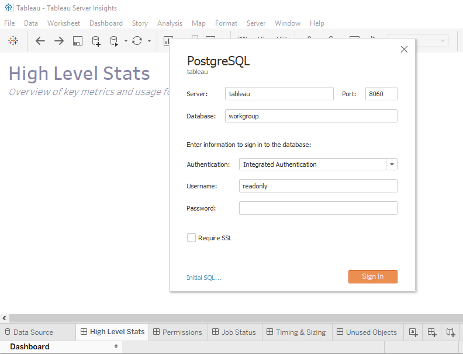Open the Initial SQL link
463x354 pixels.
tap(204, 278)
